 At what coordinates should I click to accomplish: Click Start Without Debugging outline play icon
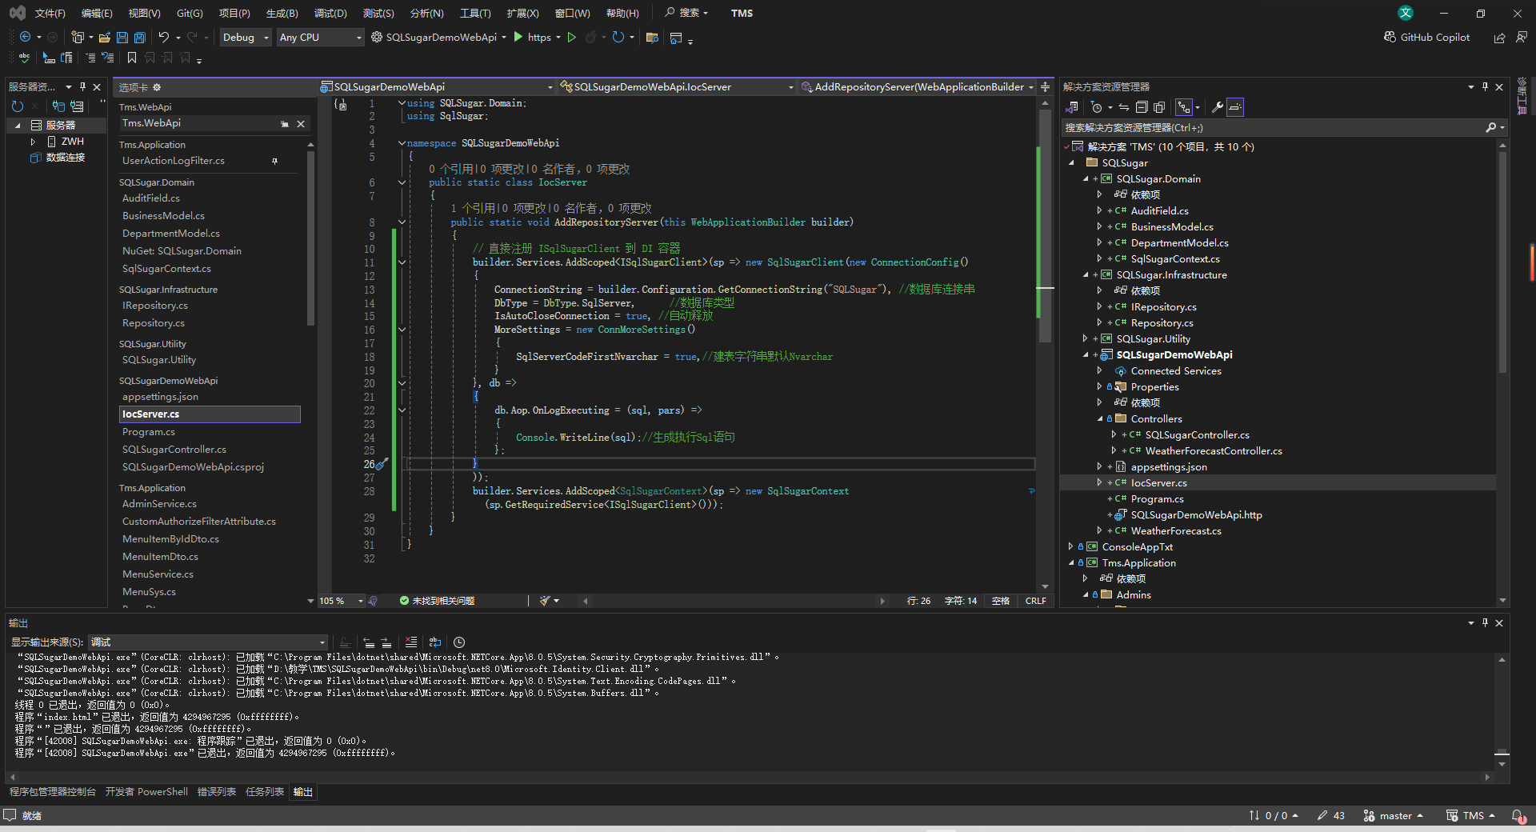click(x=572, y=38)
